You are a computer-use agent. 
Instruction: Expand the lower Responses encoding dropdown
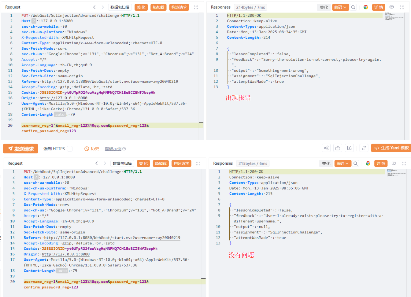coord(342,163)
